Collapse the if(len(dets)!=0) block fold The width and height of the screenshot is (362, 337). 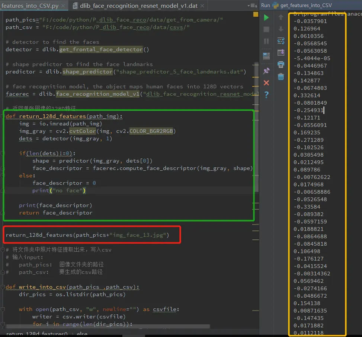[x=2, y=153]
